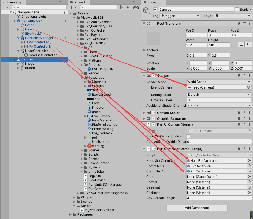Open the Static flags dropdown arrow
This screenshot has width=253, height=219.
click(x=250, y=9)
